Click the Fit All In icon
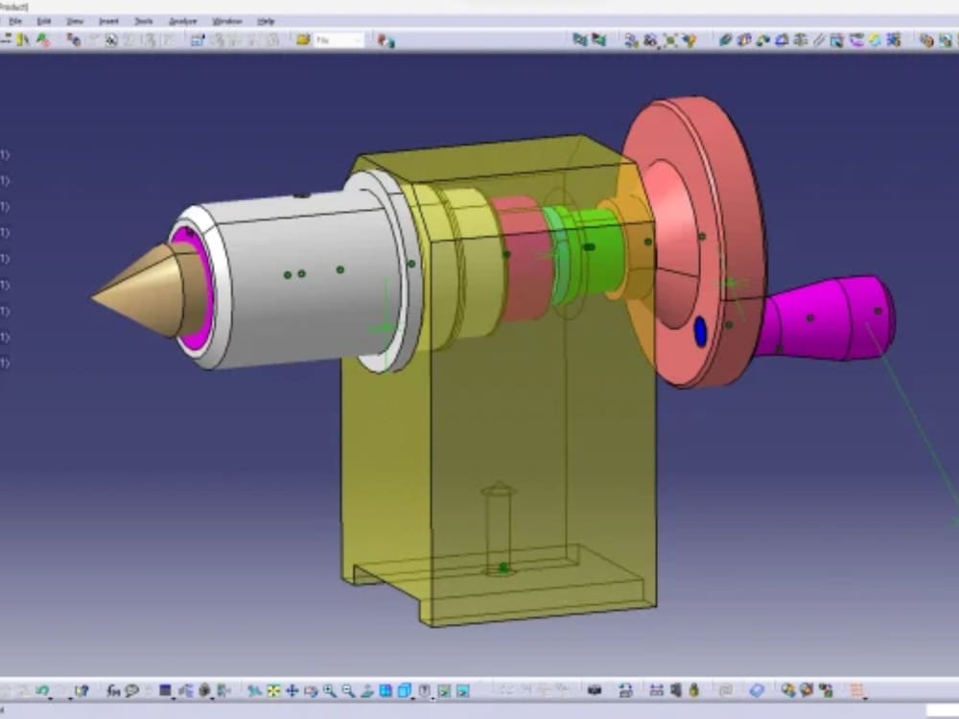This screenshot has height=719, width=959. [x=274, y=687]
